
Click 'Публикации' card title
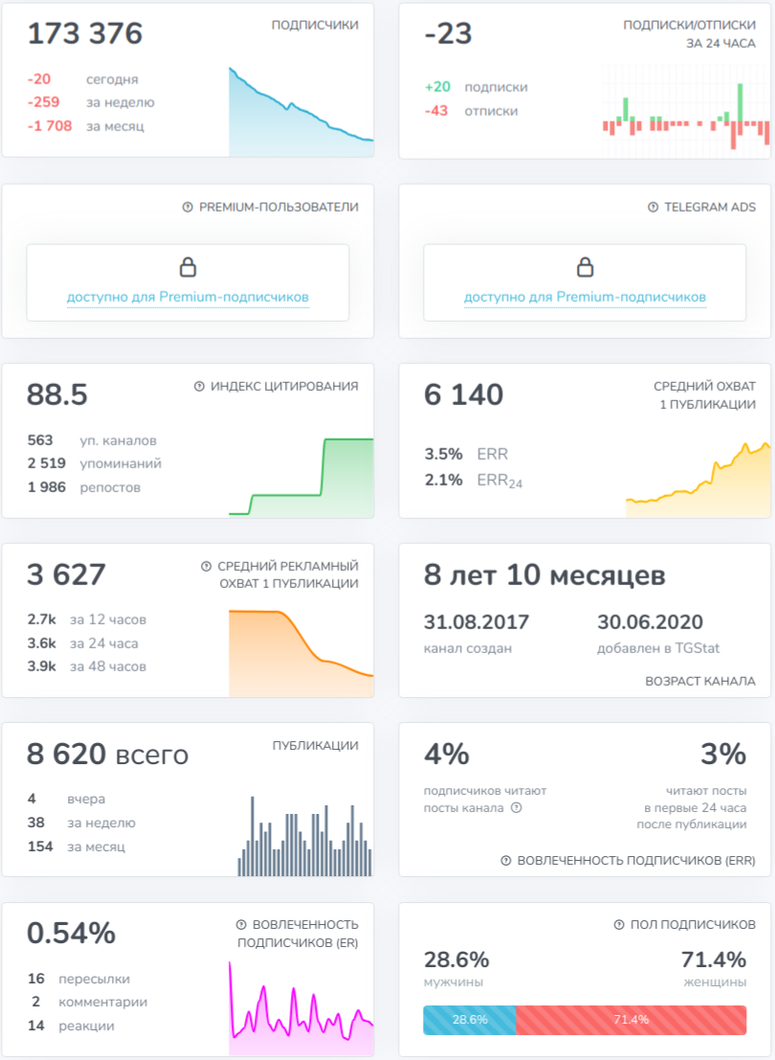point(316,746)
